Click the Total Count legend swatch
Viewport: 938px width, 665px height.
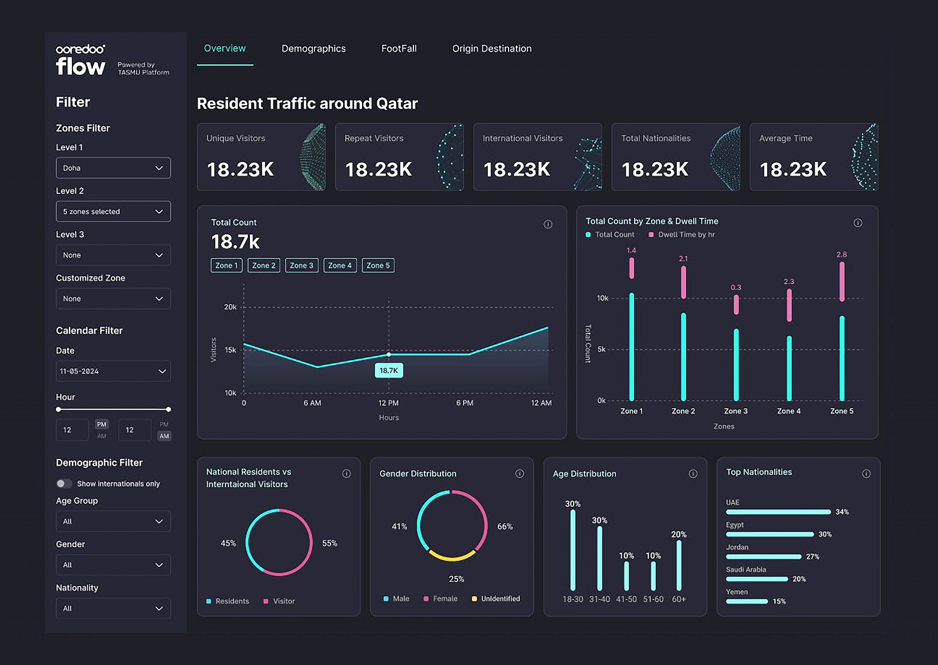(x=588, y=235)
